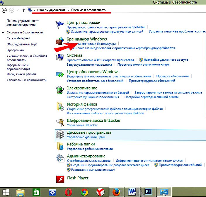This screenshot has height=197, width=206.
Task: Click the Storage Spaces stacked drives icon
Action: pyautogui.click(x=60, y=135)
